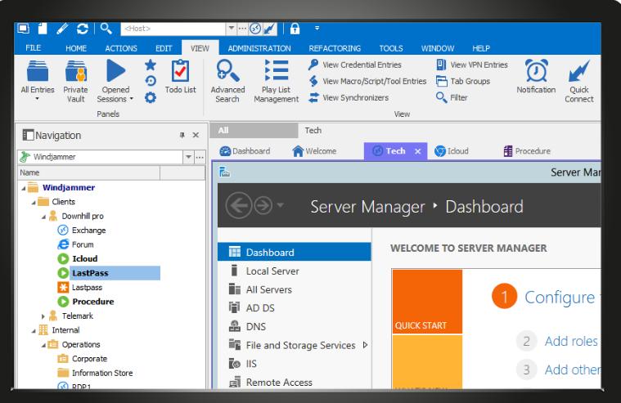
Task: Select the All tab group
Action: tap(254, 130)
